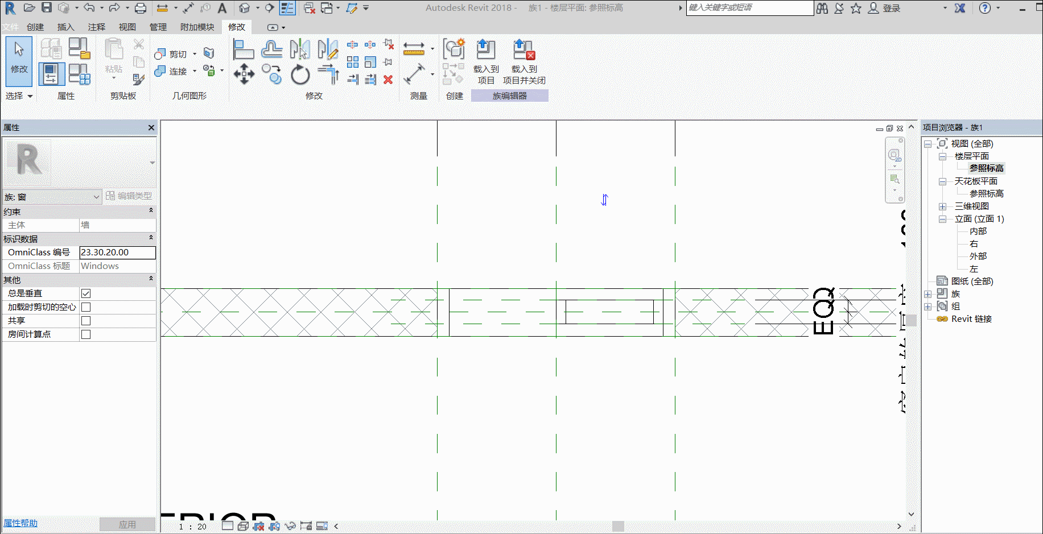
Task: Click Load into Project (载入到项目)
Action: [x=486, y=62]
